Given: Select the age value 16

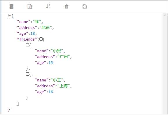Looking at the screenshot, I should (x=51, y=92).
